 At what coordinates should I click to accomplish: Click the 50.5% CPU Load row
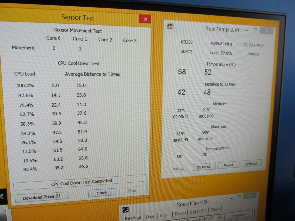coord(54,123)
